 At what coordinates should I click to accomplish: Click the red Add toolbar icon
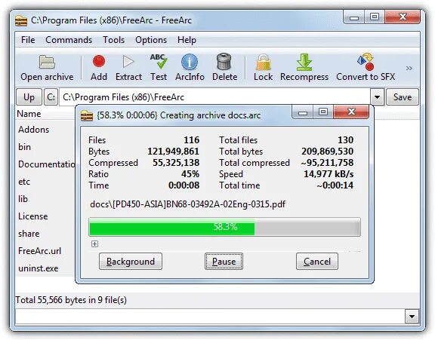[99, 61]
